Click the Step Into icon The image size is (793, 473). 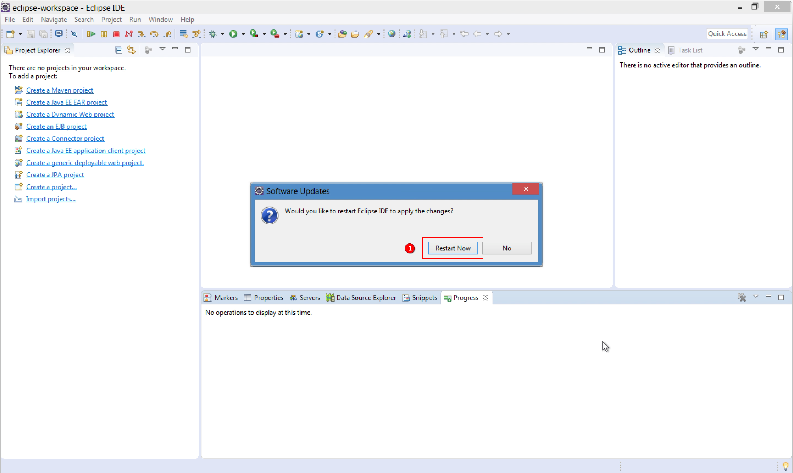pos(142,34)
